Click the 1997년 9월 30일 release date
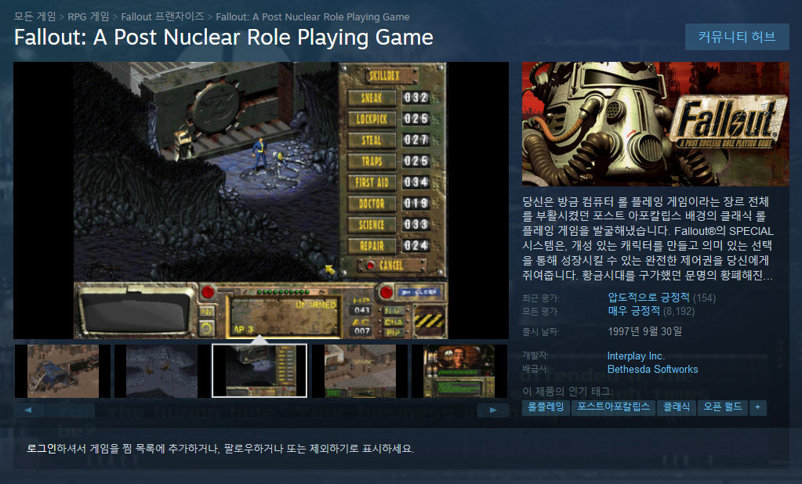This screenshot has width=802, height=484. coord(644,332)
